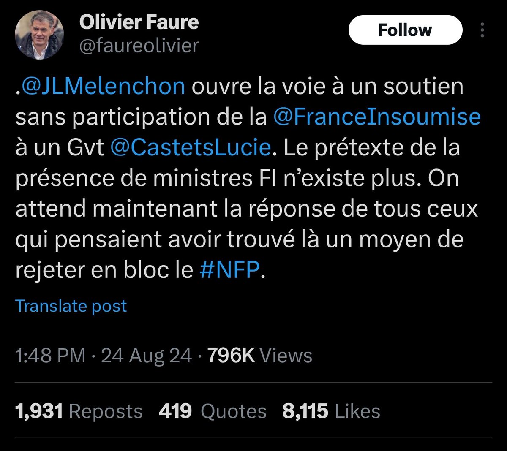Click the tweet text about ministres FI

(237, 179)
